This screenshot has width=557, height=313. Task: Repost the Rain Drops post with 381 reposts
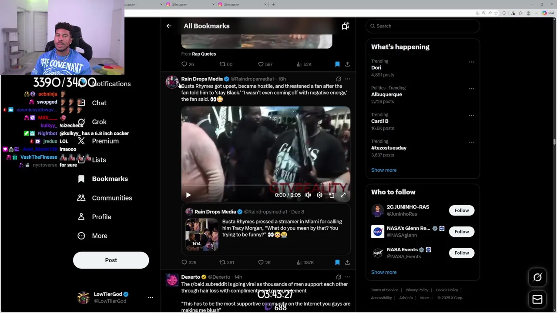tap(227, 263)
